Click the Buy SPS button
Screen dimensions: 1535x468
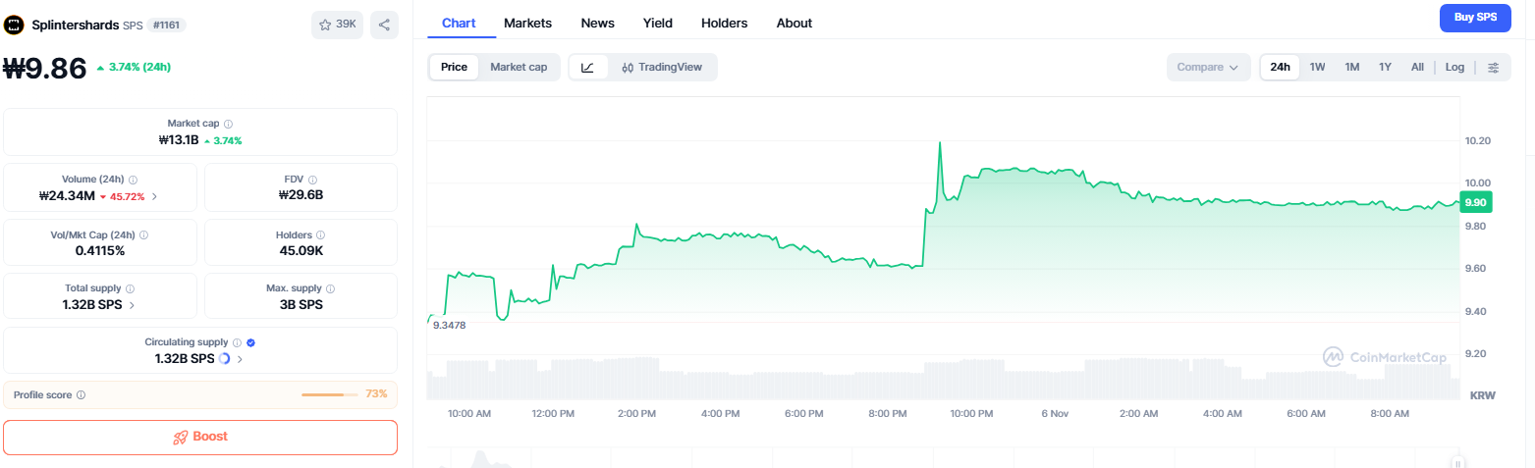point(1474,18)
